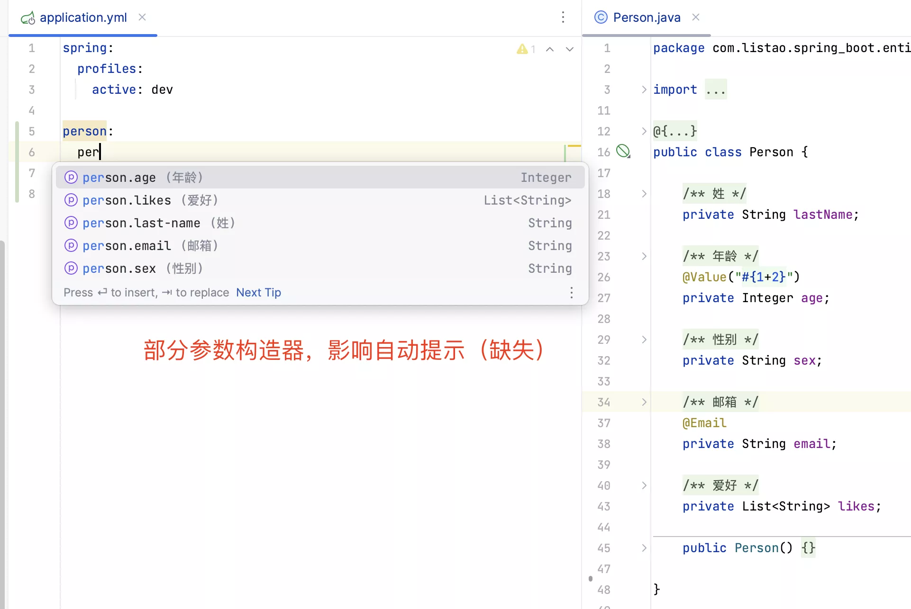Click 'active: dev' line in yml
Screen dimensions: 911x609
pos(132,90)
